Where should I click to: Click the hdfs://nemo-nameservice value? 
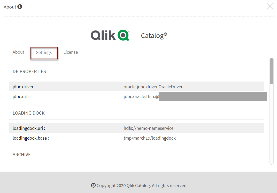pos(149,128)
